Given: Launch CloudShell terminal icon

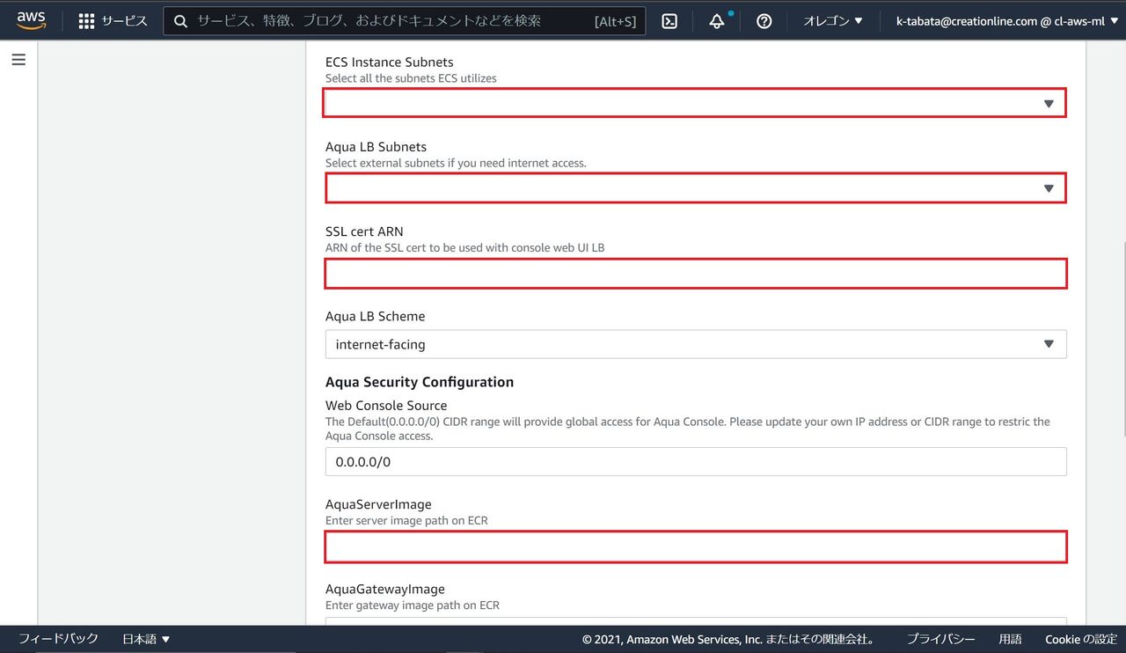Looking at the screenshot, I should [669, 21].
